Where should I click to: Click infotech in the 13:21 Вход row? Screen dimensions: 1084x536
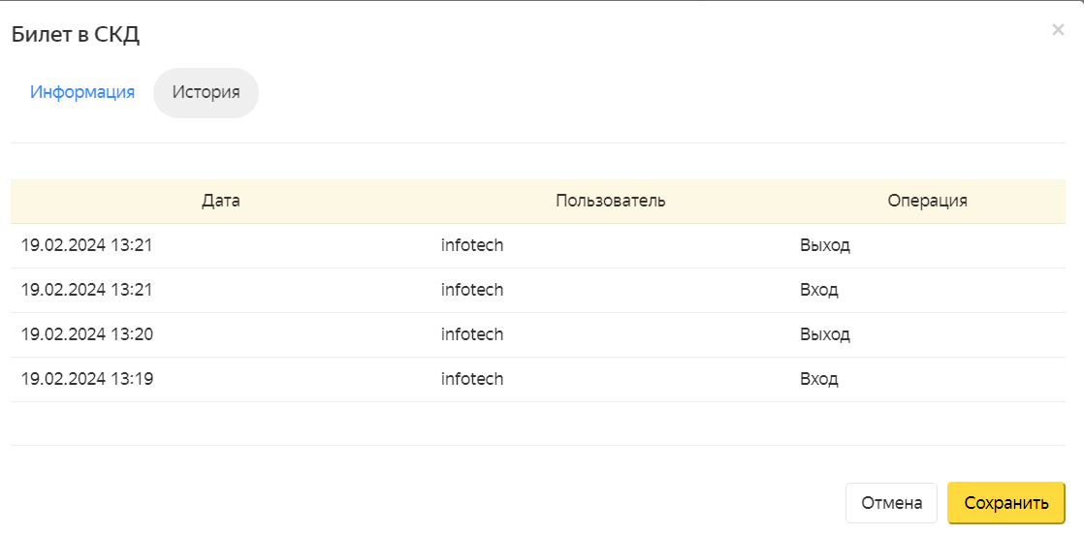coord(472,290)
